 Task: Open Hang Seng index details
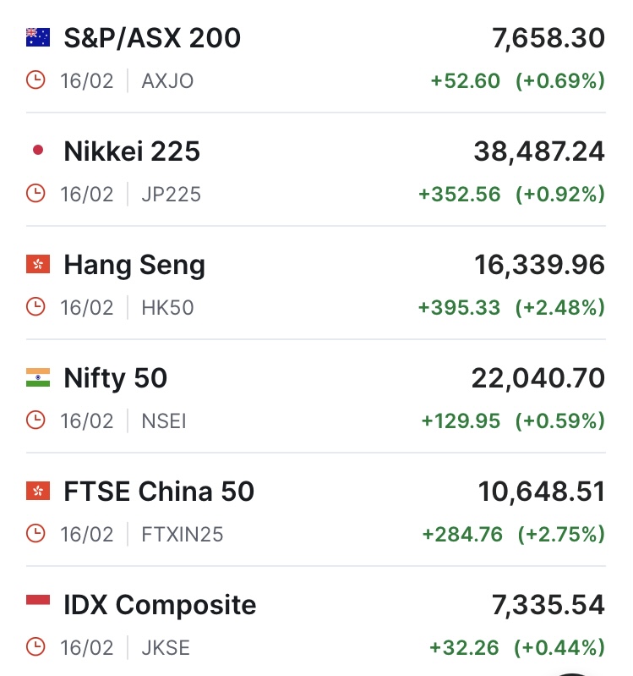[134, 265]
